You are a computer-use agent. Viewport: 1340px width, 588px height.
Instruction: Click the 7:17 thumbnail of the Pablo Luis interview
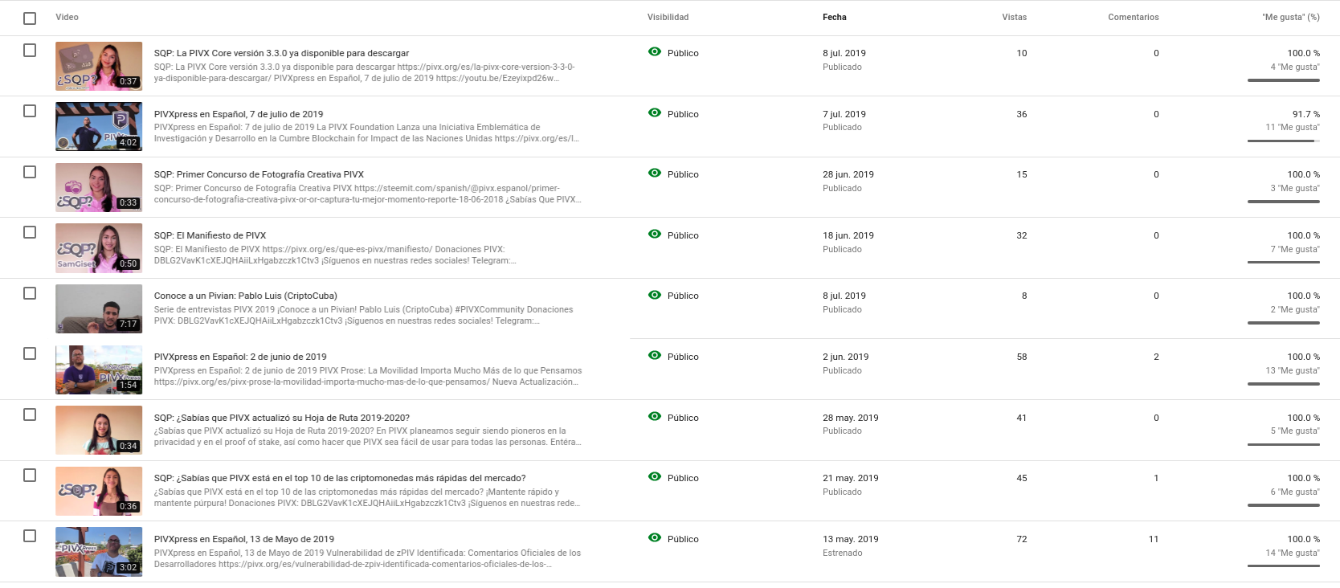99,308
